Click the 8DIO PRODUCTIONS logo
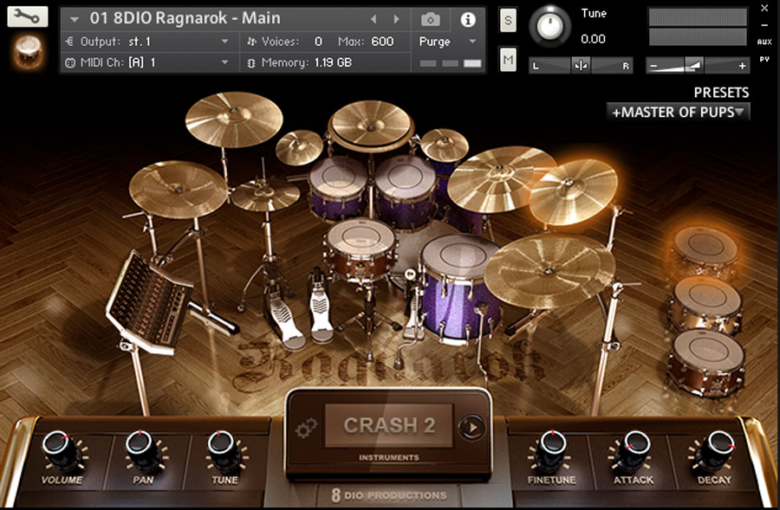 [x=389, y=495]
